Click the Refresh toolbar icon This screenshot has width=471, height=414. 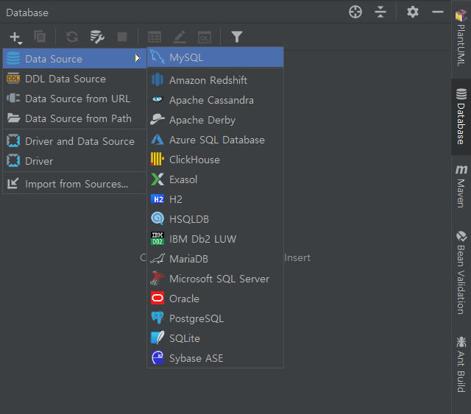coord(72,37)
